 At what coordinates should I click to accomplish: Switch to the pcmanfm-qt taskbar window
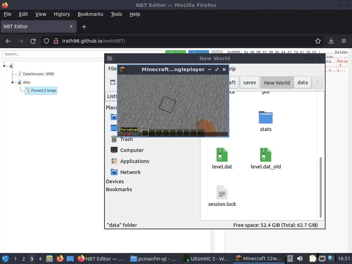(153, 259)
